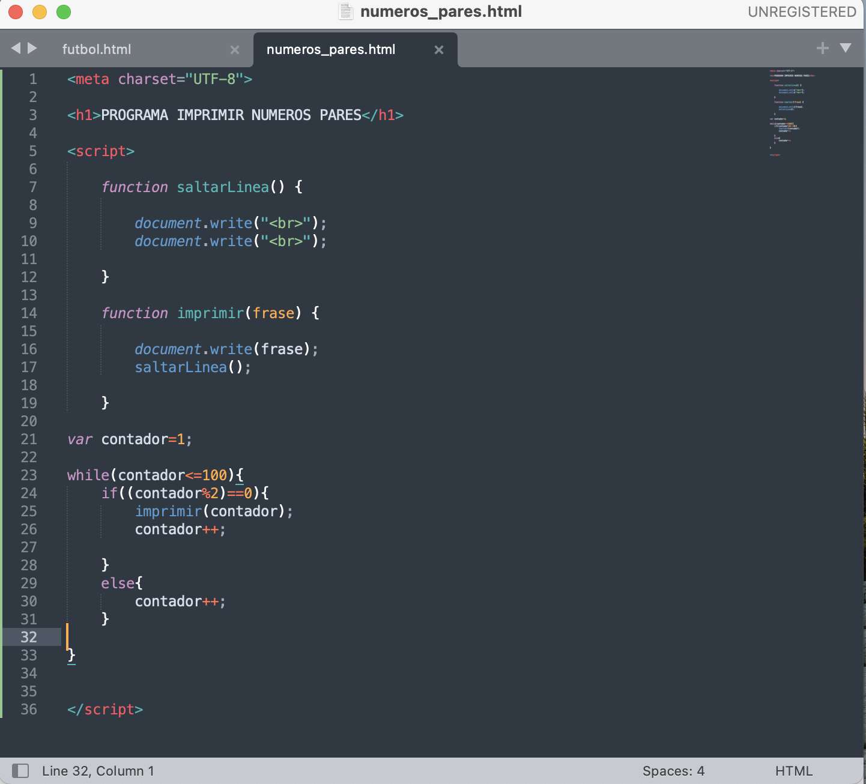
Task: Click the first document.write br line
Action: point(231,223)
